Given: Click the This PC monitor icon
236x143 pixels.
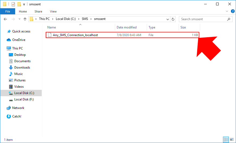Looking at the screenshot, I should [x=9, y=48].
